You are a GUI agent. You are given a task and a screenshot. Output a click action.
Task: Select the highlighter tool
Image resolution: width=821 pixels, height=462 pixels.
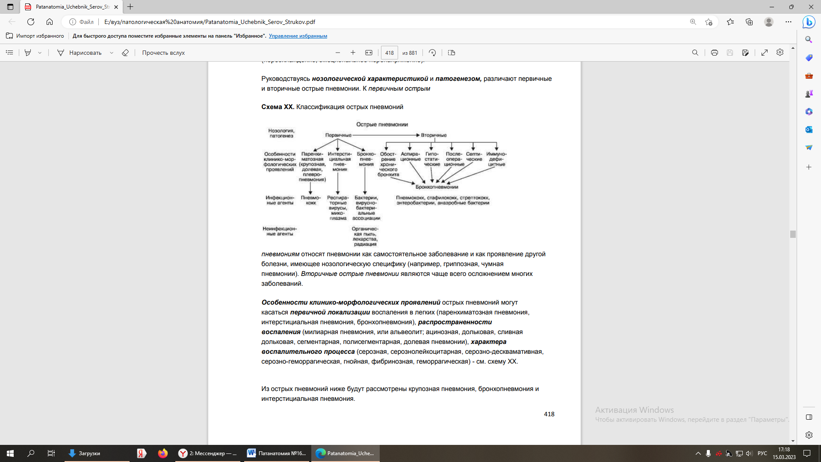pos(28,53)
